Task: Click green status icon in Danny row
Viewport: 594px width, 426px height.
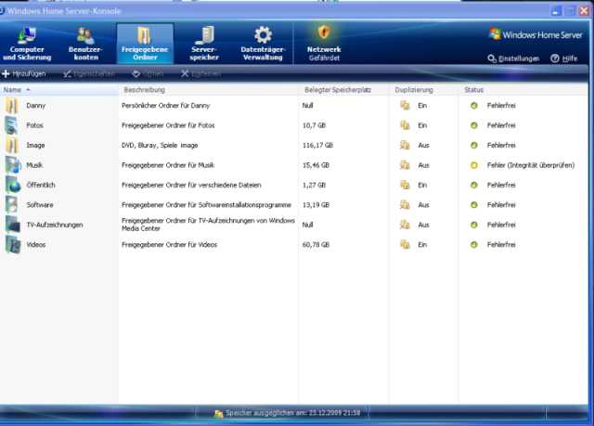Action: coord(474,106)
